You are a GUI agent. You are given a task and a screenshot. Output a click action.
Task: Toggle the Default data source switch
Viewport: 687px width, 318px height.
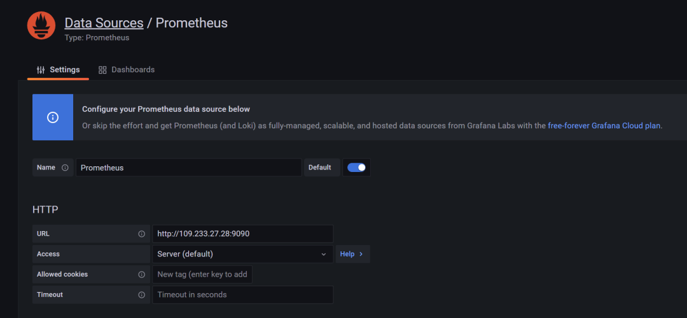(356, 168)
